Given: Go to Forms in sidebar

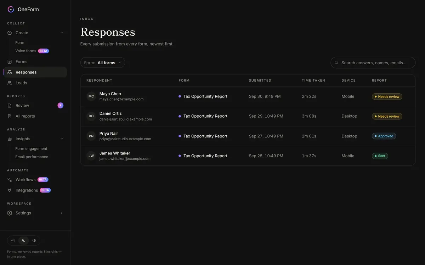Looking at the screenshot, I should click(35, 62).
